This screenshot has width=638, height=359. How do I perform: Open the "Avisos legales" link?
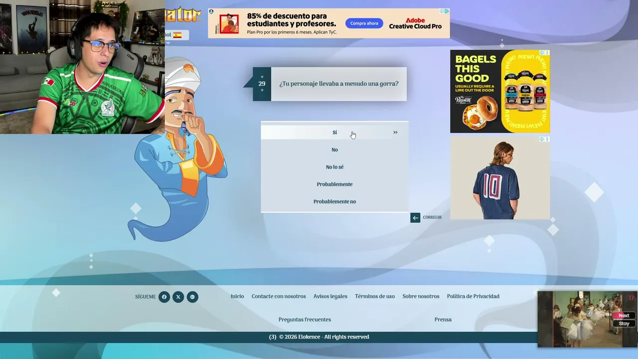click(x=330, y=296)
